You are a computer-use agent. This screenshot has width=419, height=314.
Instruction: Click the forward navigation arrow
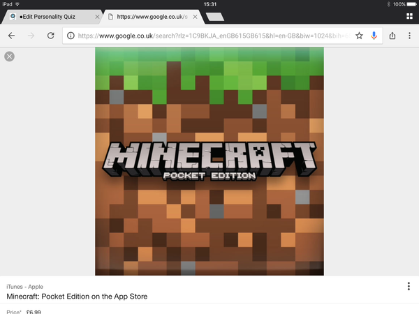(31, 36)
